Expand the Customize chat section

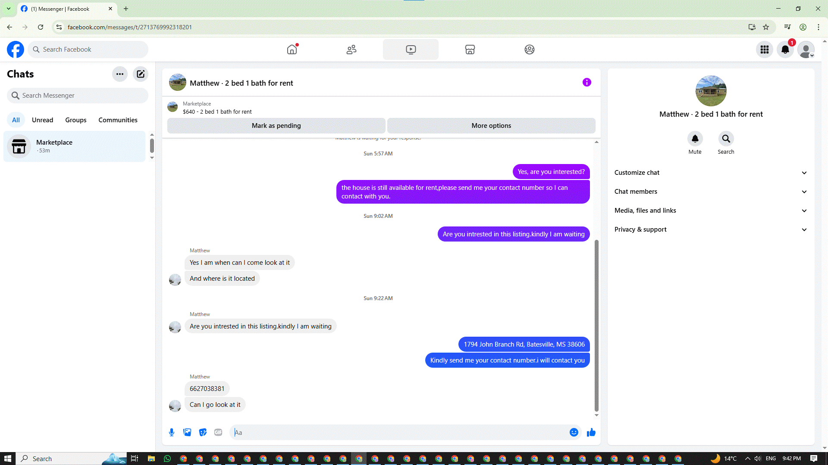pos(711,173)
